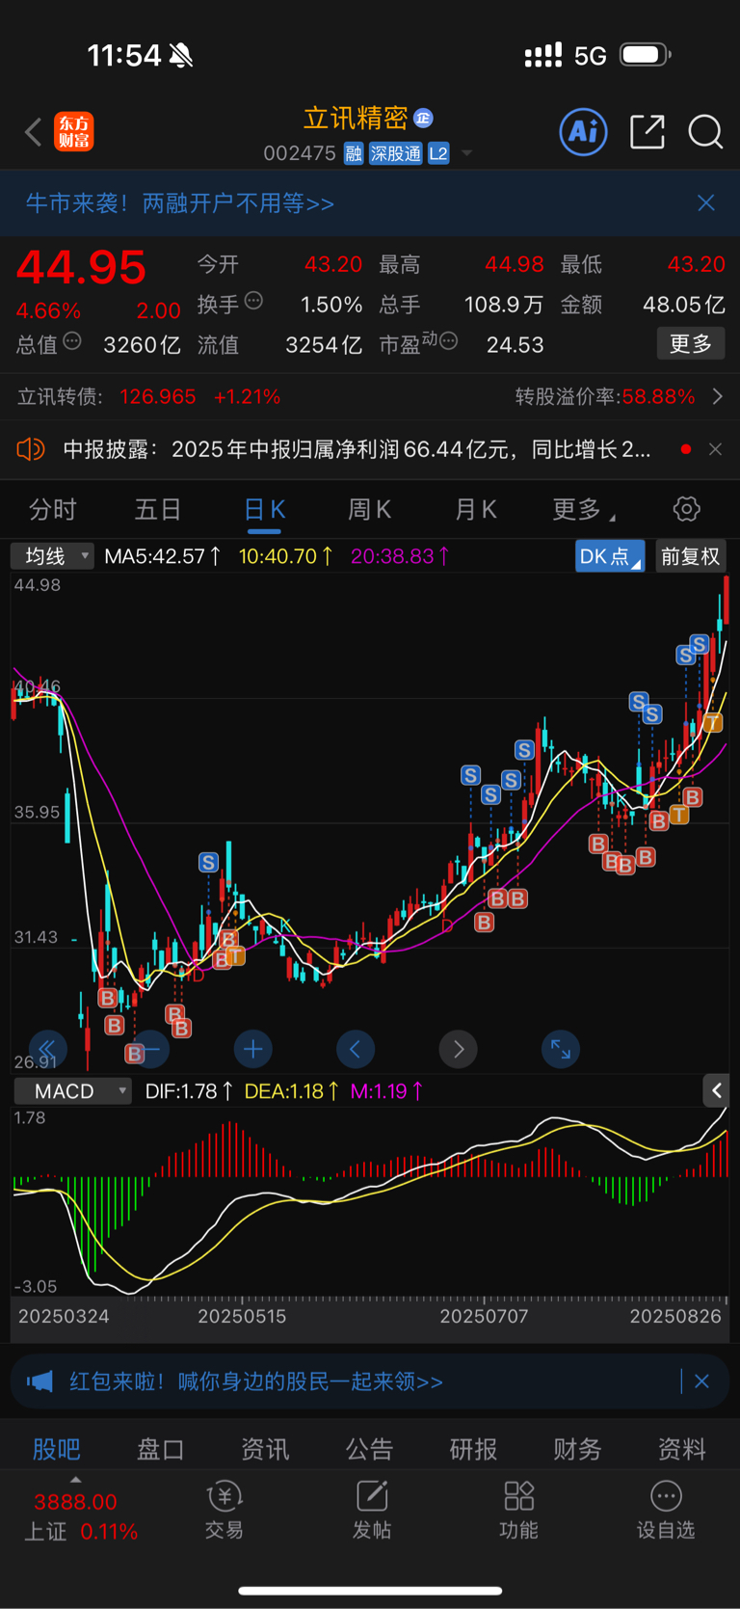The image size is (740, 1609).
Task: Collapse the MACD side panel arrow
Action: (716, 1091)
